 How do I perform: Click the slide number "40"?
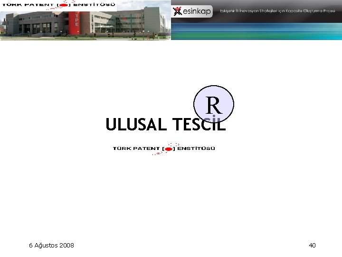pyautogui.click(x=312, y=246)
